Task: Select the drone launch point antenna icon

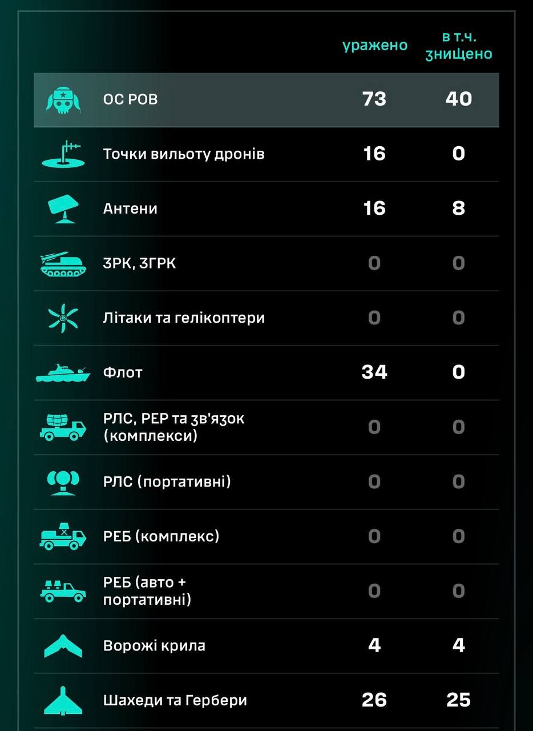Action: (x=63, y=154)
